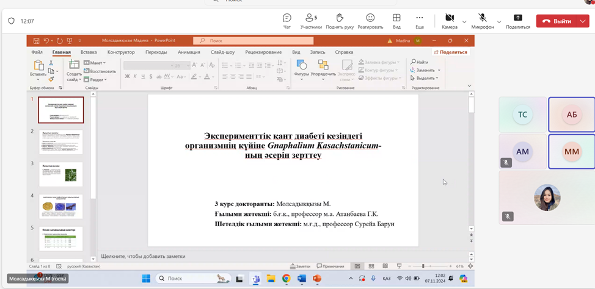Center-align paragraph text
The image size is (595, 289).
pos(233,76)
